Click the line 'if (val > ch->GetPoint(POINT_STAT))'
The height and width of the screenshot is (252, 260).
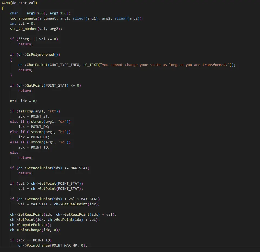point(46,183)
